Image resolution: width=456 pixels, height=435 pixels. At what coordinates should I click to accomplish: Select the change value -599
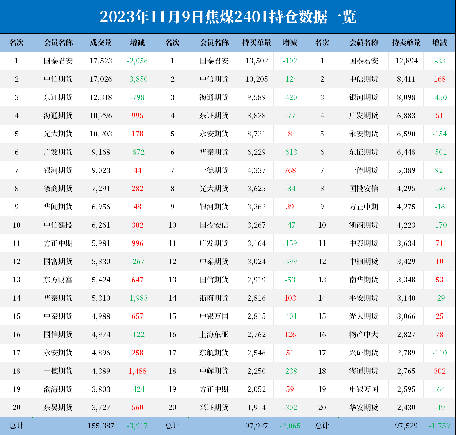pyautogui.click(x=290, y=262)
